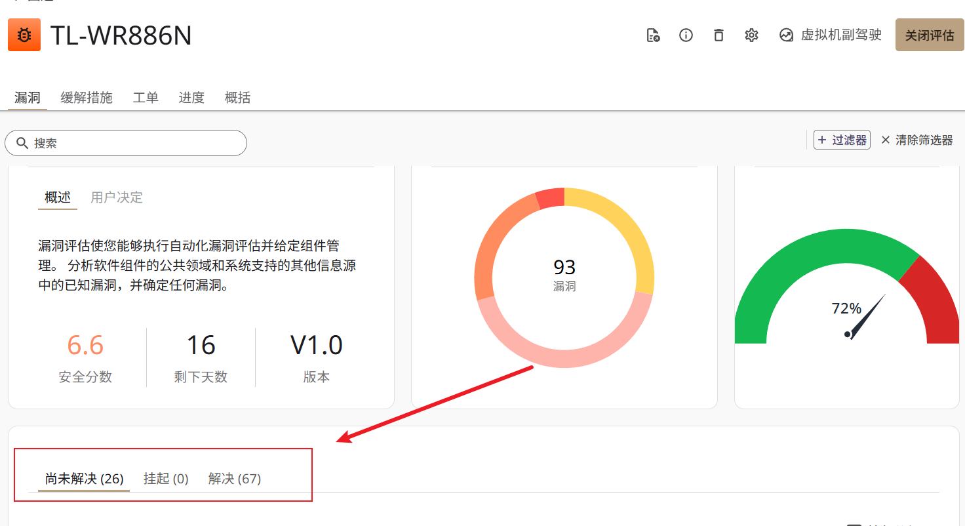Select the 尚未解决 (26) tab

click(x=84, y=479)
